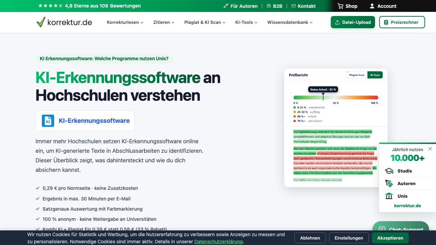Expand the Zitieren dropdown menu
The width and height of the screenshot is (436, 245).
click(164, 22)
